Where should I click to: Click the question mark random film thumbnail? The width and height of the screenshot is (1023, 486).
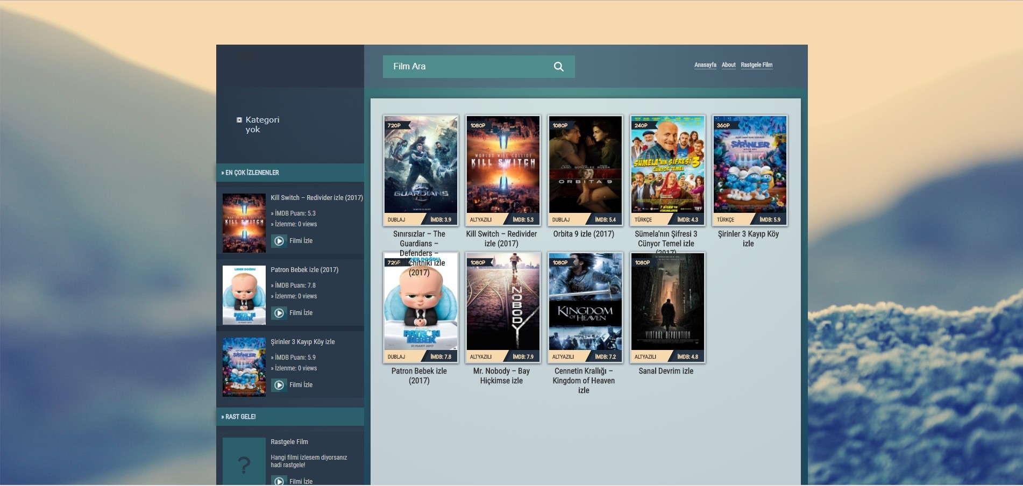(244, 461)
